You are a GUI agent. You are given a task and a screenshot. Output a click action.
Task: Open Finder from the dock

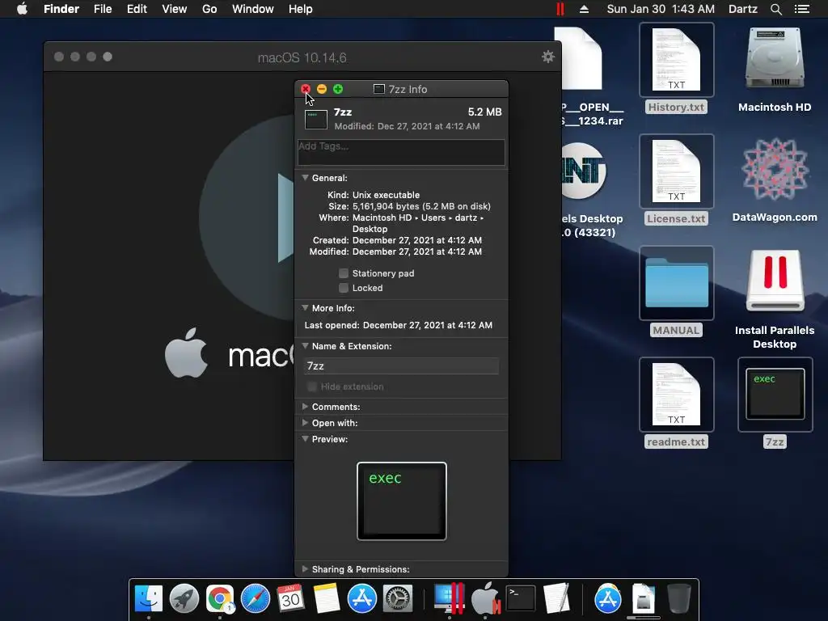click(x=149, y=599)
